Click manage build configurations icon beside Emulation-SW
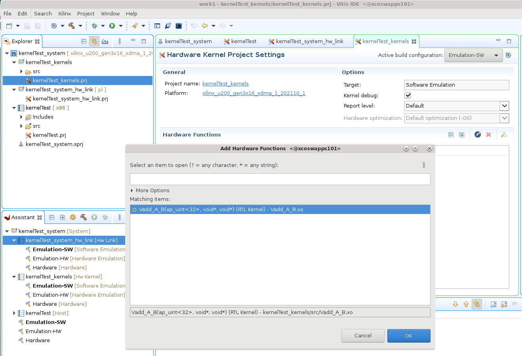This screenshot has width=522, height=356. pyautogui.click(x=509, y=55)
